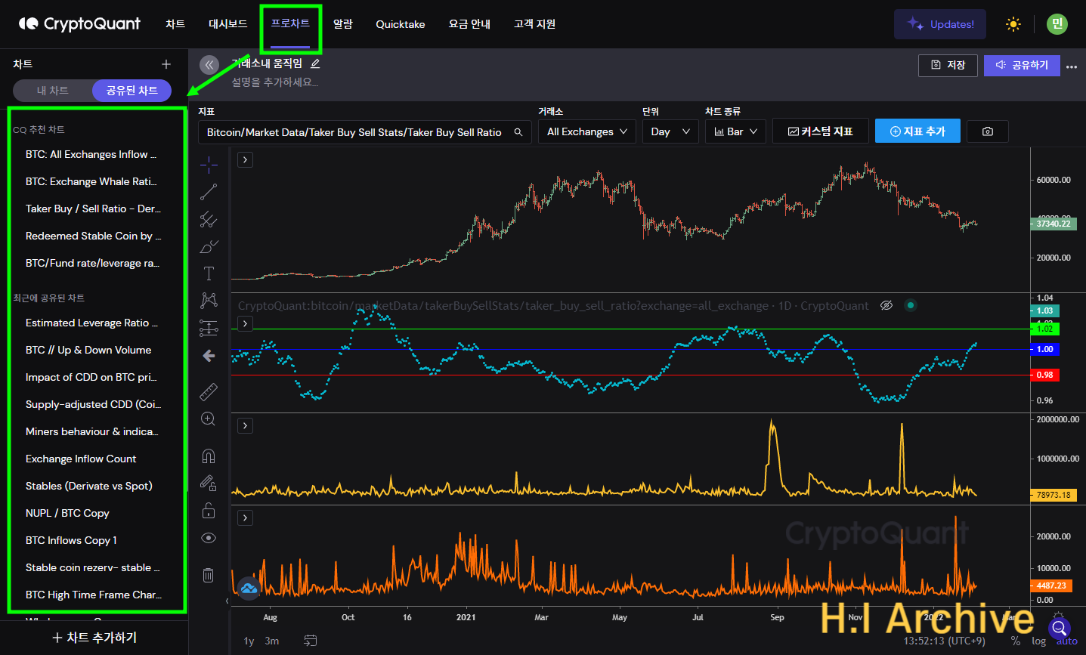Toggle the magnet snap mode
This screenshot has width=1086, height=655.
pyautogui.click(x=209, y=456)
